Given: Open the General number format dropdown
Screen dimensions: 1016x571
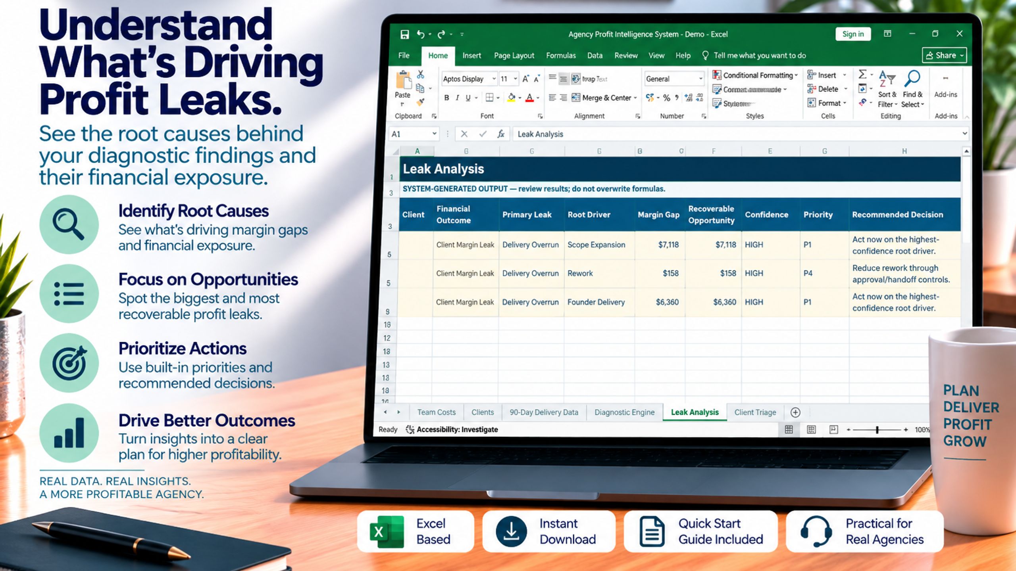Looking at the screenshot, I should click(700, 79).
